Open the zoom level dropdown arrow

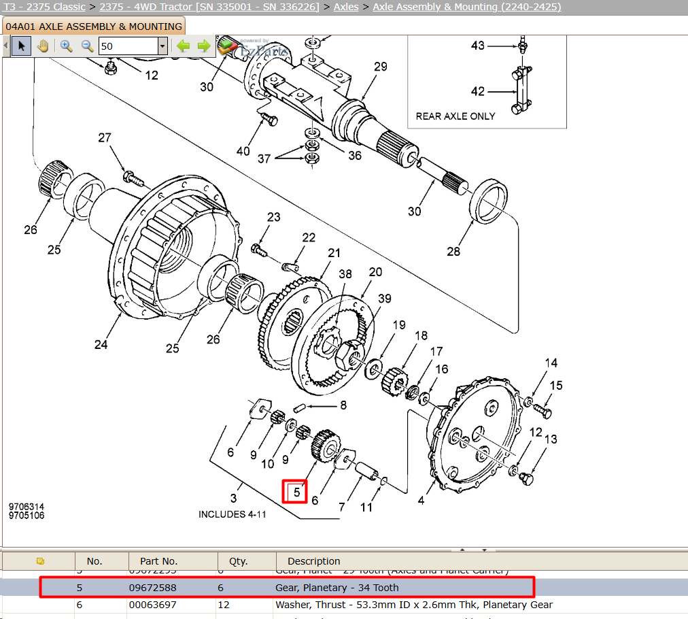[x=162, y=46]
